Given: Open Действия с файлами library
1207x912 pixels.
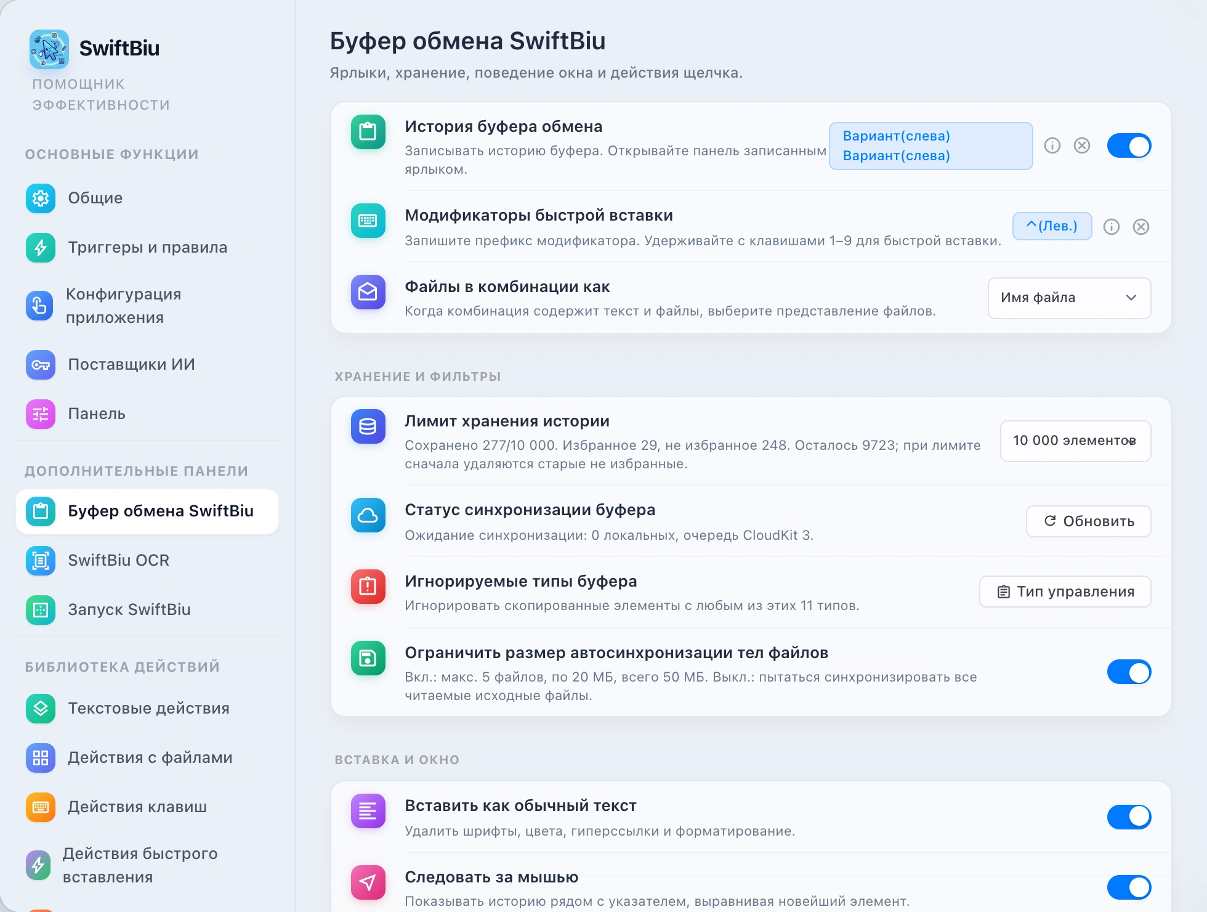Looking at the screenshot, I should [x=147, y=758].
